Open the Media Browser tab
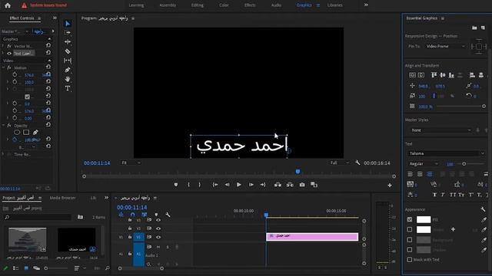The height and width of the screenshot is (276, 492). pos(62,198)
